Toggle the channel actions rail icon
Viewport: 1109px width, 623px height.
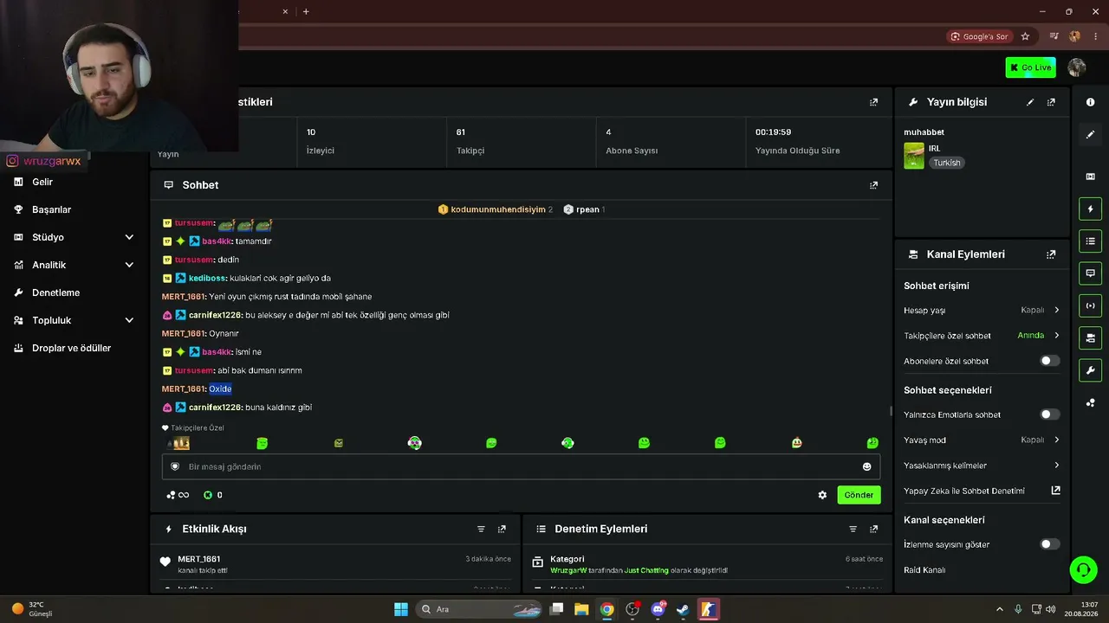1090,337
